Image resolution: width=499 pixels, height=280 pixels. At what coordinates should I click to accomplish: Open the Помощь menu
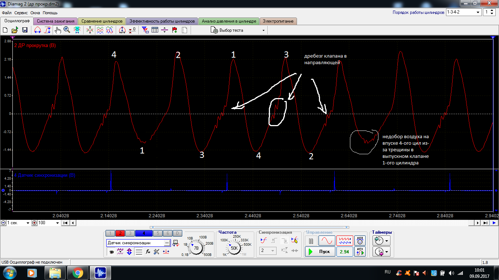coord(50,13)
